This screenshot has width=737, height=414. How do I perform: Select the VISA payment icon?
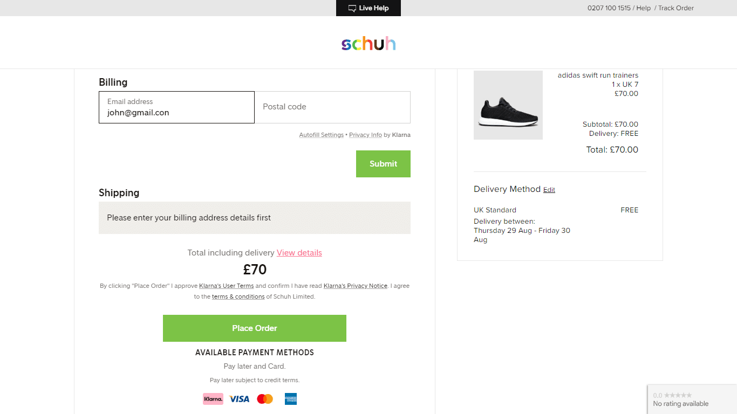239,399
